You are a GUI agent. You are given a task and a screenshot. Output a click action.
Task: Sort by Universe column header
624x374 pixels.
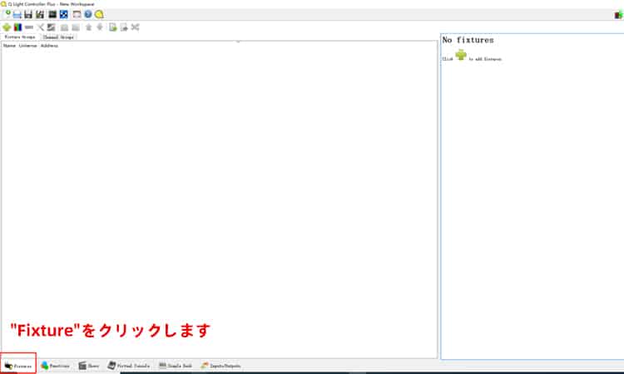[x=27, y=46]
